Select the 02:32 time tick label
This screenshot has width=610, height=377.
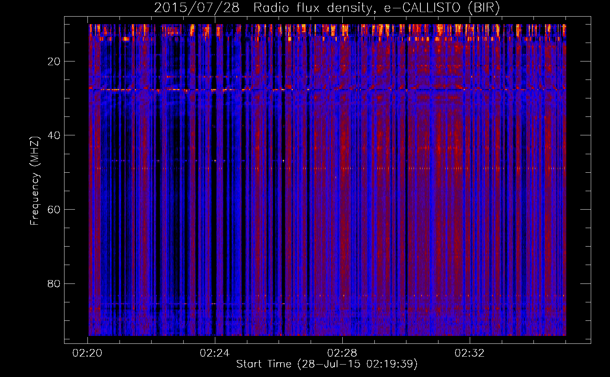point(469,353)
